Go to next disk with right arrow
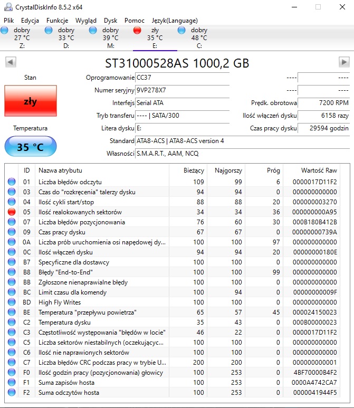Viewport: 354px width, 408px height. point(344,62)
